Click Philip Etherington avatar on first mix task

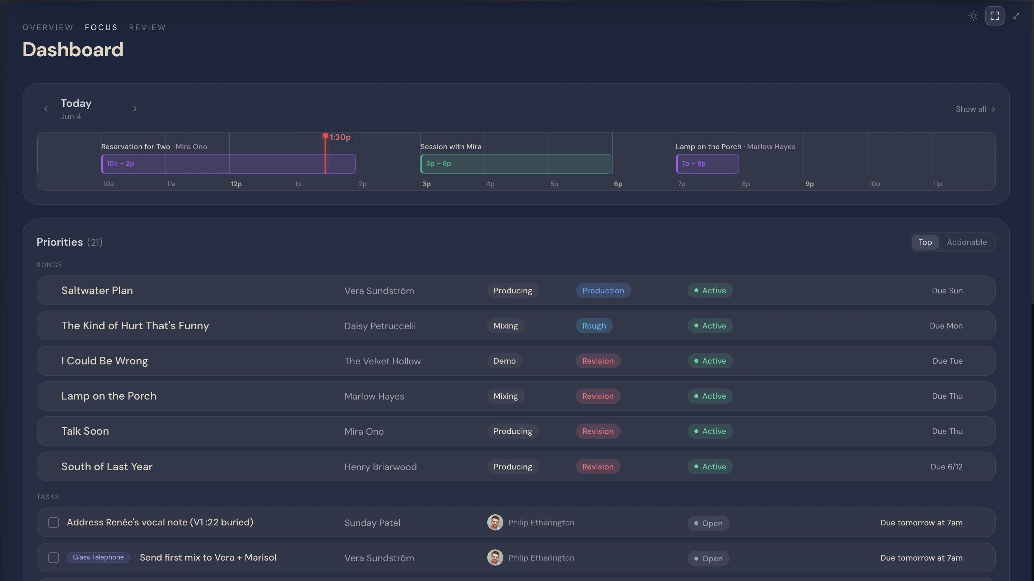[495, 558]
